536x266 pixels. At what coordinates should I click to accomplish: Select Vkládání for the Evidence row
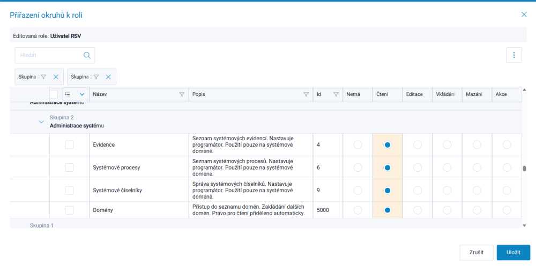(447, 145)
